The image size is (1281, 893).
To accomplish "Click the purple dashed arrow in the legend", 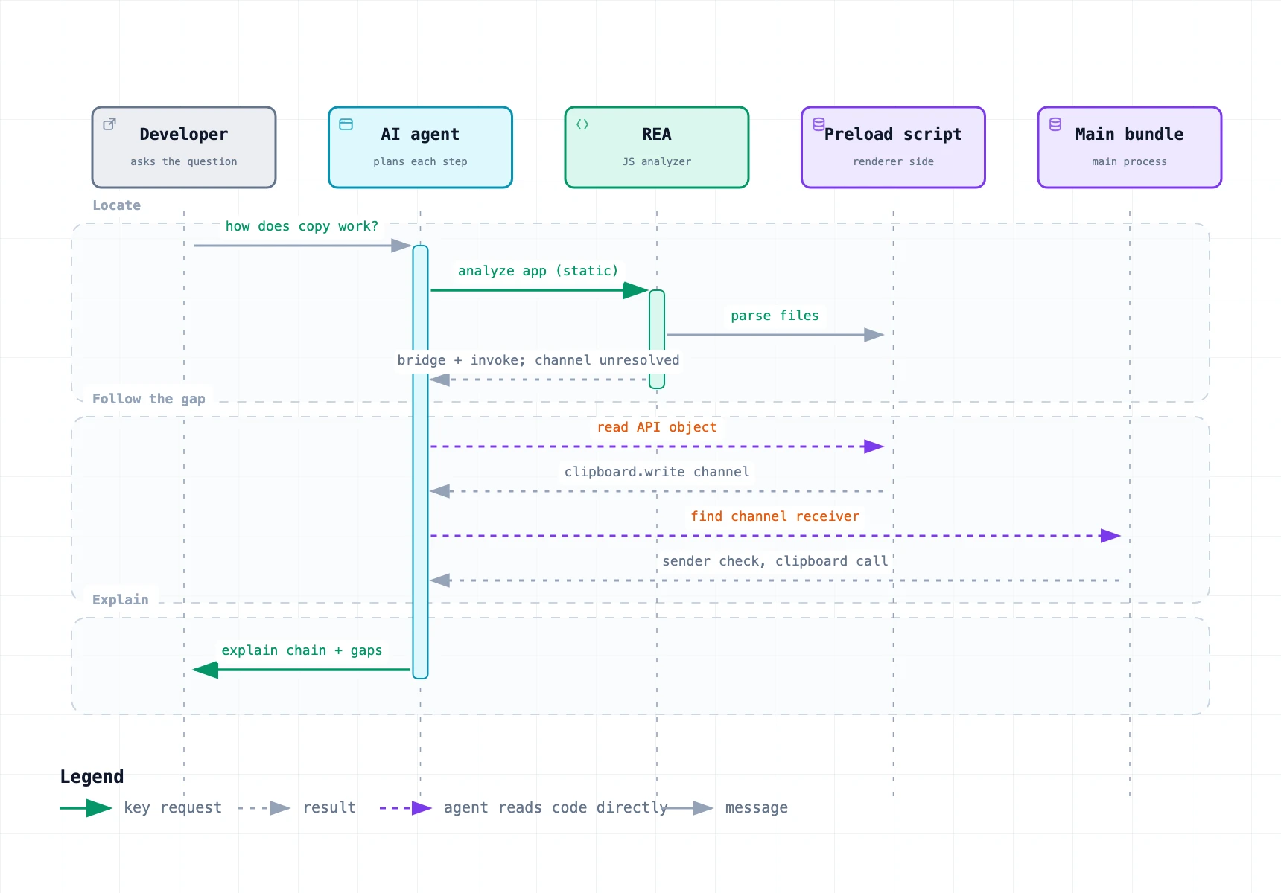I will (x=406, y=808).
